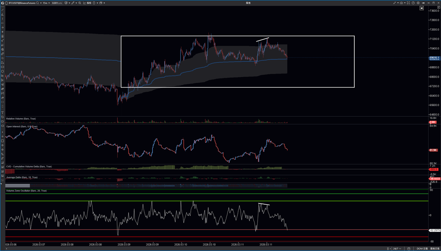Click the current price tag 69616.1
The width and height of the screenshot is (441, 251).
[434, 58]
